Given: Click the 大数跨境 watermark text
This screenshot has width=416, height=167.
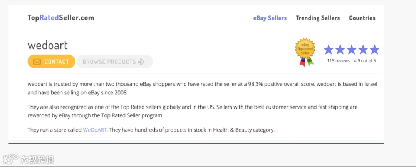Looking at the screenshot, I should [37, 159].
